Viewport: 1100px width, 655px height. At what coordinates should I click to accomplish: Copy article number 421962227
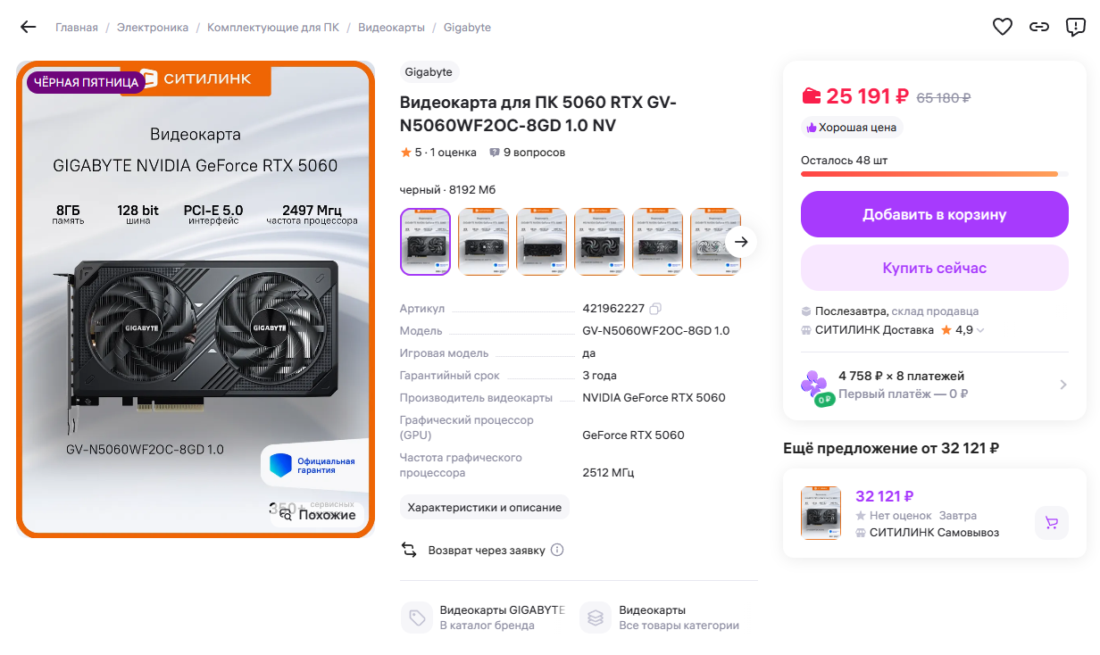(655, 309)
